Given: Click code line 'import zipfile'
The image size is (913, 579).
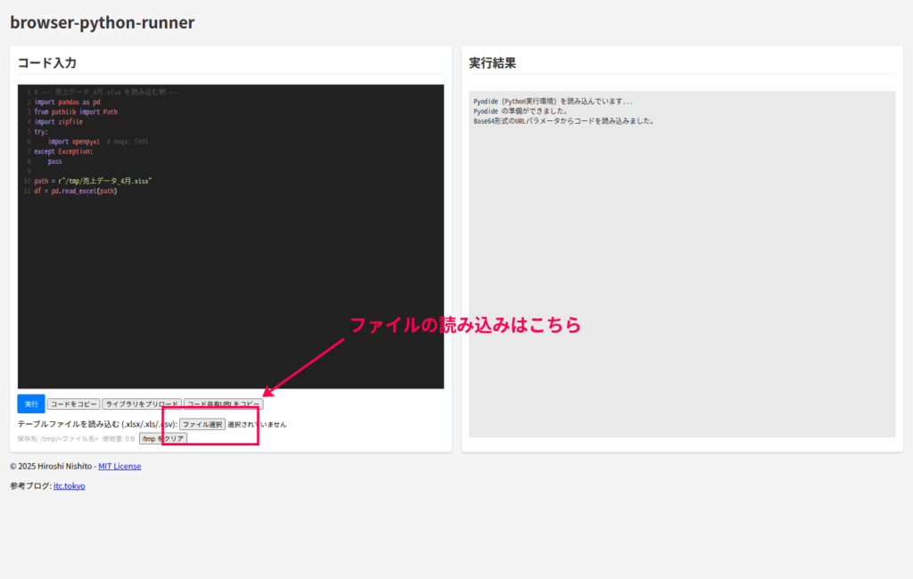Looking at the screenshot, I should point(58,122).
